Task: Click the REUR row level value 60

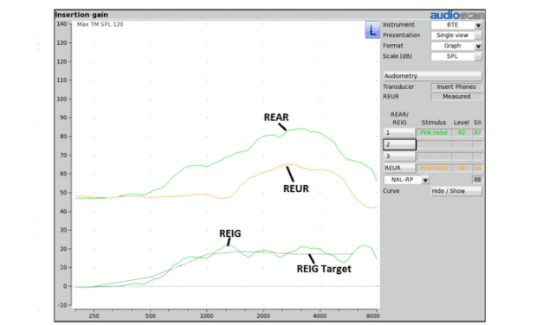Action: pyautogui.click(x=462, y=168)
